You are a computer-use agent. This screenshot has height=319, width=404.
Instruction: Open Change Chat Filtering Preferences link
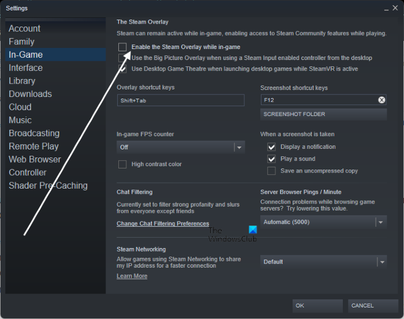(x=163, y=224)
